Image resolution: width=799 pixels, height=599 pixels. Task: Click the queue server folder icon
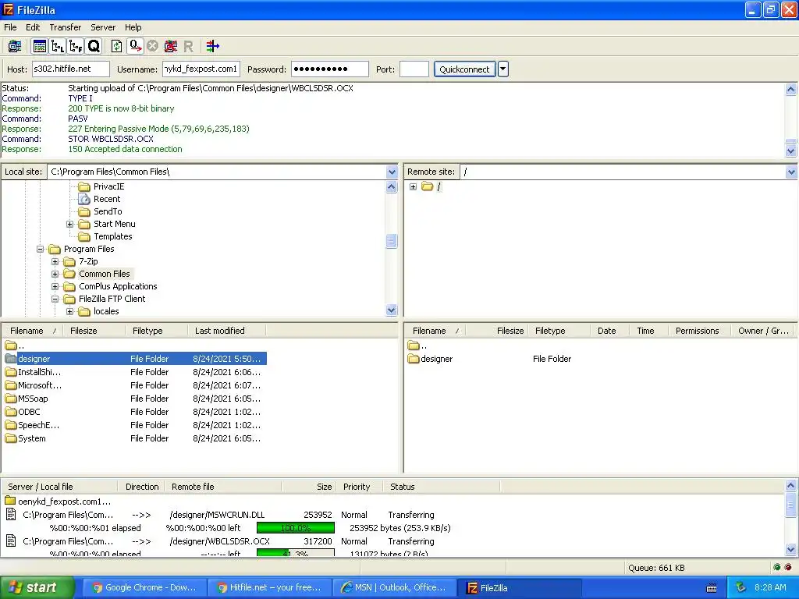pos(9,501)
